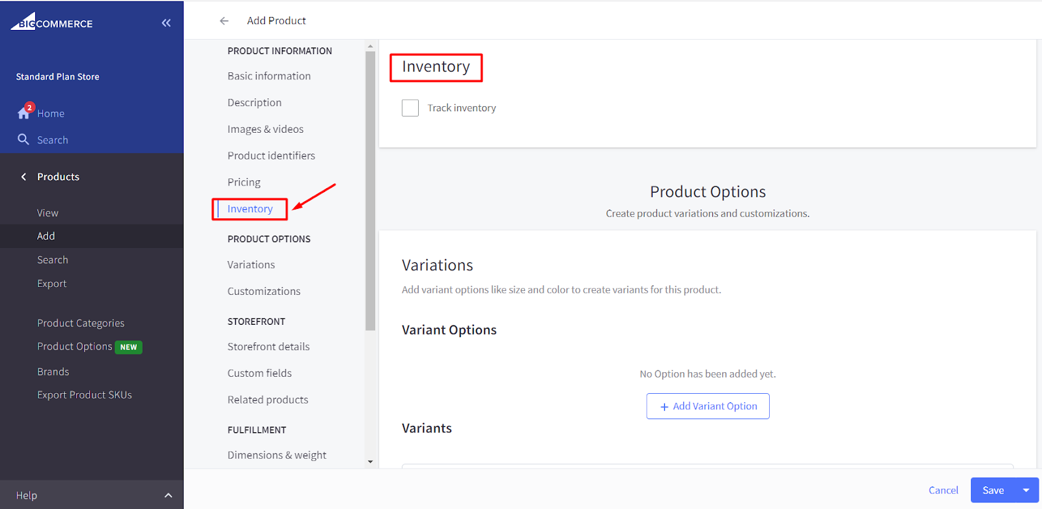Click the back arrow beside Add Product

point(224,21)
